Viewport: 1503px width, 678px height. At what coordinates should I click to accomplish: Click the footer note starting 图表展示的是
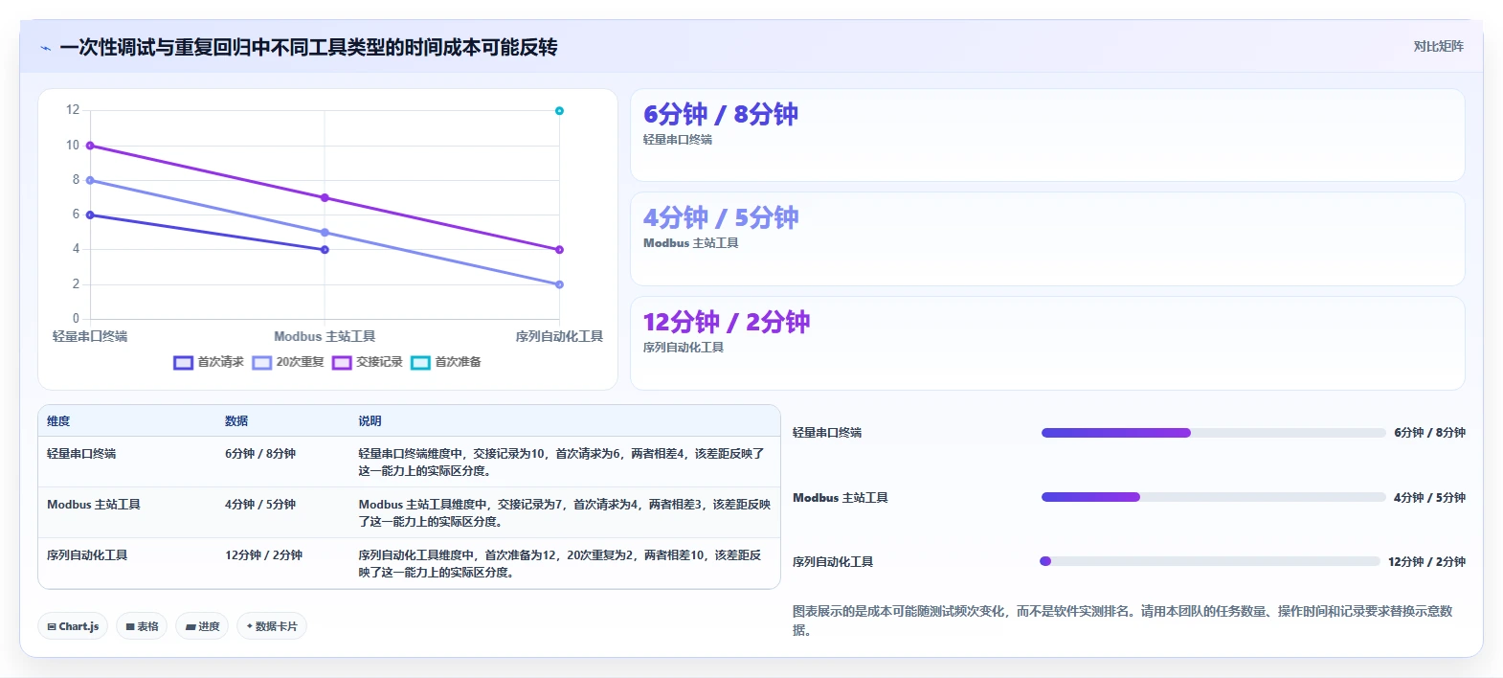[1122, 621]
